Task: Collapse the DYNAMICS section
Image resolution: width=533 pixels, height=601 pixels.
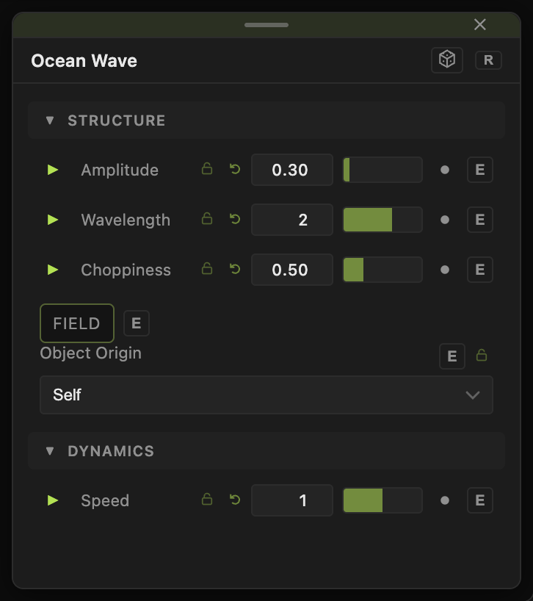Action: click(50, 451)
